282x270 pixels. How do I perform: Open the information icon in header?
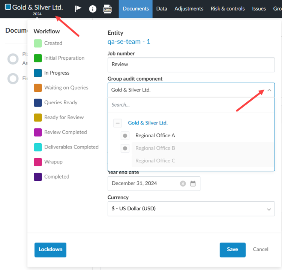93,9
